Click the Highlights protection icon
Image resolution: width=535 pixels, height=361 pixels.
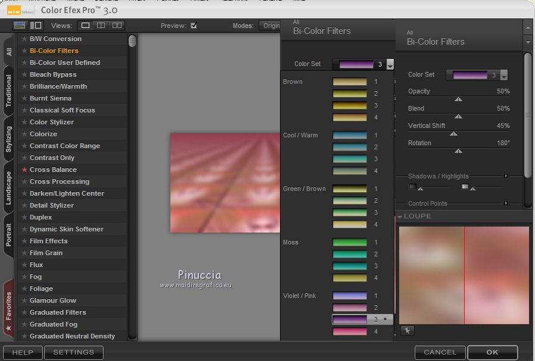click(x=465, y=186)
